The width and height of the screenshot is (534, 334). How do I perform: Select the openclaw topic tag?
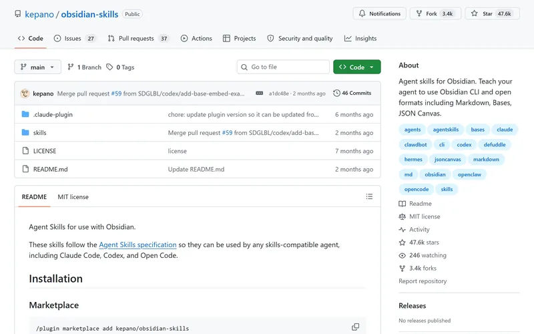click(x=469, y=174)
